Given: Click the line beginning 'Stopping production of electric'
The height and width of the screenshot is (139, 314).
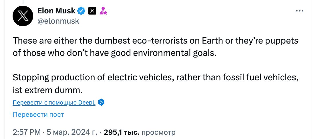Looking at the screenshot, I should (x=156, y=77).
